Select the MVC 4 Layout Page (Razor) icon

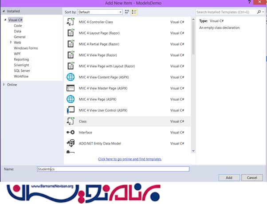[x=71, y=33]
